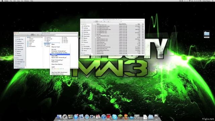Choose Folder Actions Setup menu entry
Image resolution: width=215 pixels, height=121 pixels.
tap(57, 74)
